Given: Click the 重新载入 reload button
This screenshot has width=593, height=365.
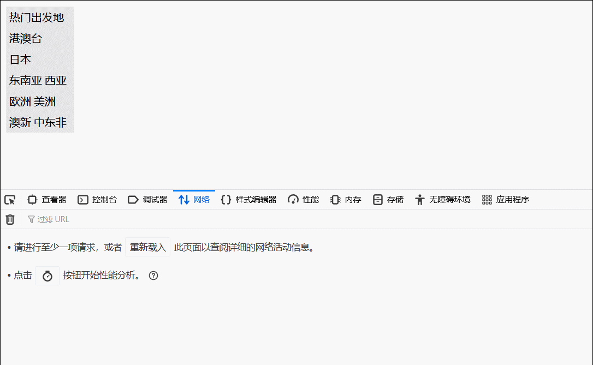Looking at the screenshot, I should click(x=148, y=247).
